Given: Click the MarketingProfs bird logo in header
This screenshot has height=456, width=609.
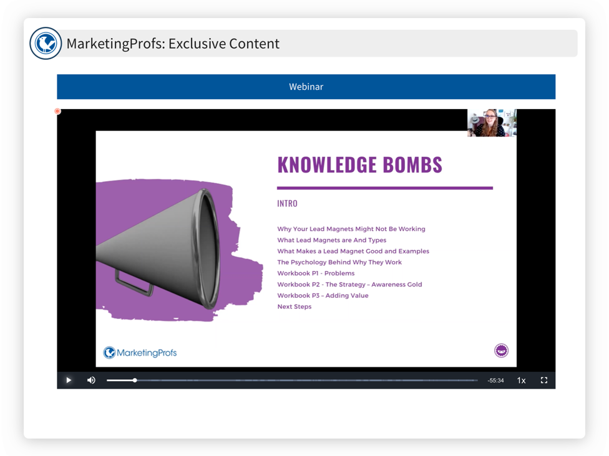Looking at the screenshot, I should coord(46,44).
